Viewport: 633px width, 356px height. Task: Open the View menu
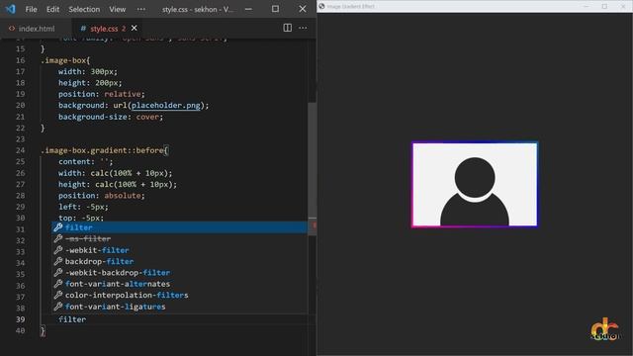tap(117, 9)
